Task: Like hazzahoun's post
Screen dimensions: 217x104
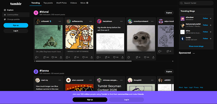Action: tap(114, 57)
